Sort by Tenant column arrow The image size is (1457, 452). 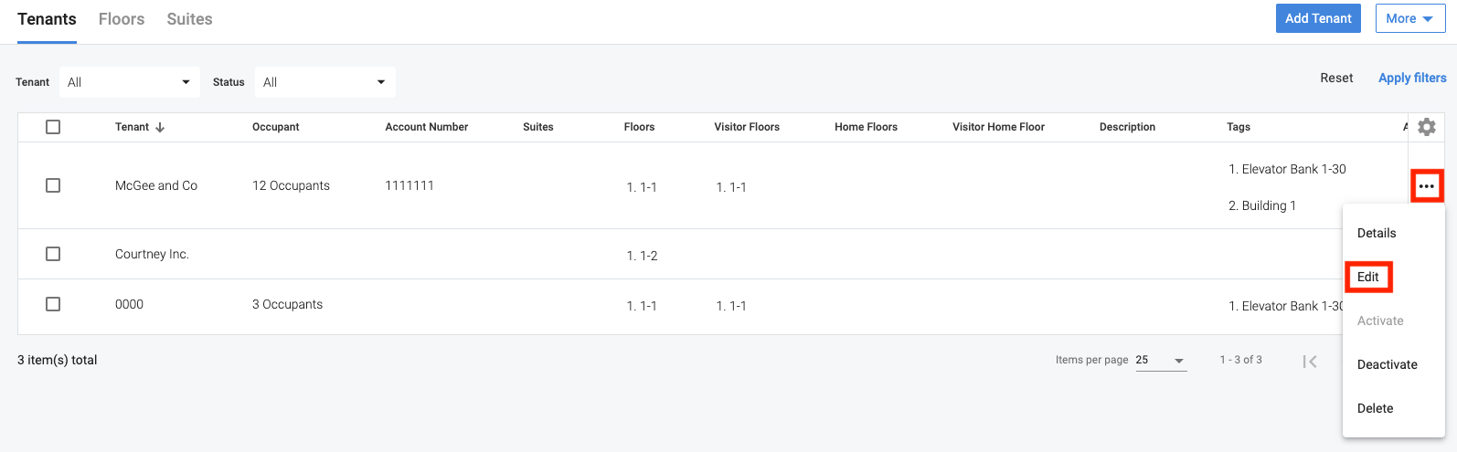(x=160, y=127)
